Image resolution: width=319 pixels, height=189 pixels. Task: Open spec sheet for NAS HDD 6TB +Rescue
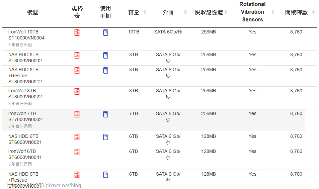[x=77, y=175]
